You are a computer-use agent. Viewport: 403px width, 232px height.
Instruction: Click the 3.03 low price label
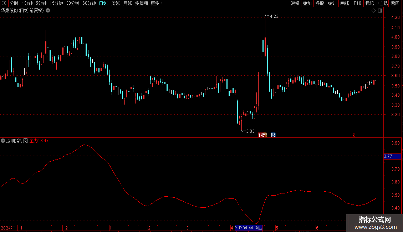click(x=250, y=131)
